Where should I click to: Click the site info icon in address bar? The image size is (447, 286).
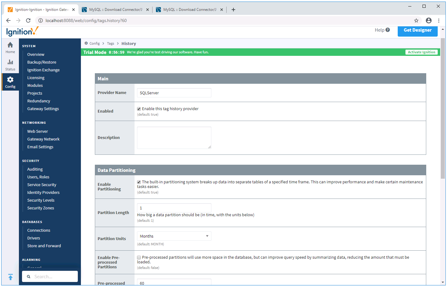(x=40, y=20)
